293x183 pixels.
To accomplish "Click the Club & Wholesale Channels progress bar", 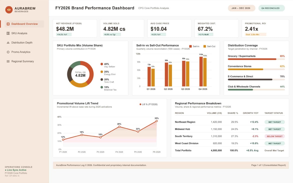I will coord(256,90).
